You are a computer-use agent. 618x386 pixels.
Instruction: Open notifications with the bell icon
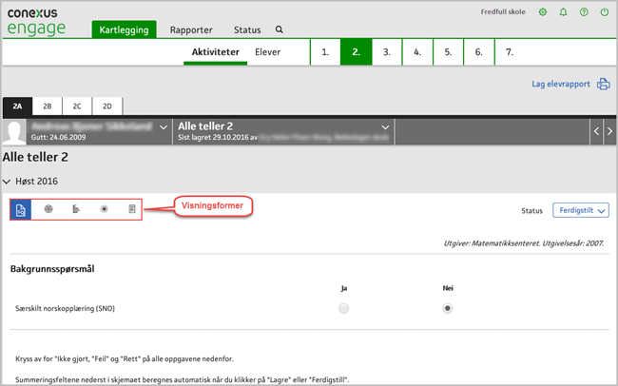point(564,12)
